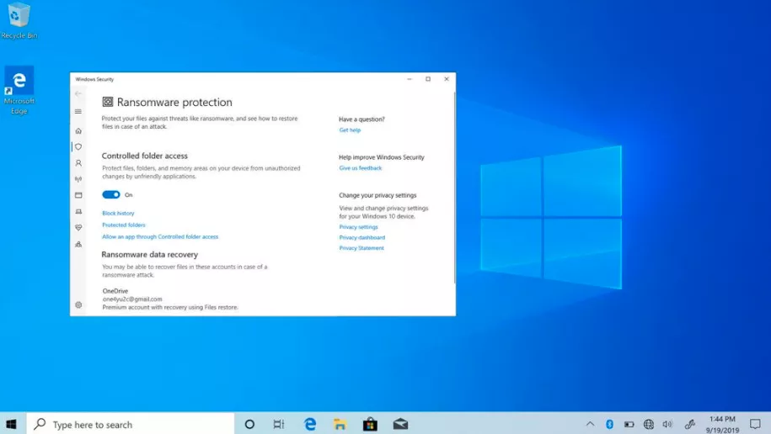
Task: Open Privacy settings link
Action: 358,227
